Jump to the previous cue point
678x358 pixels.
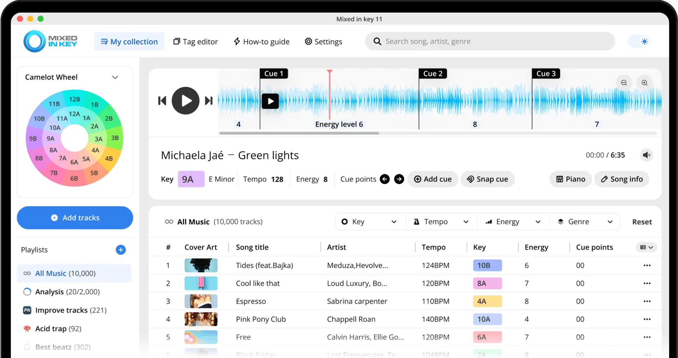385,179
